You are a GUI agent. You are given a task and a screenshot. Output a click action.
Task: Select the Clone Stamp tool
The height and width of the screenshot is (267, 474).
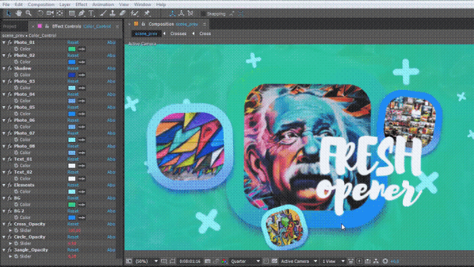point(112,14)
